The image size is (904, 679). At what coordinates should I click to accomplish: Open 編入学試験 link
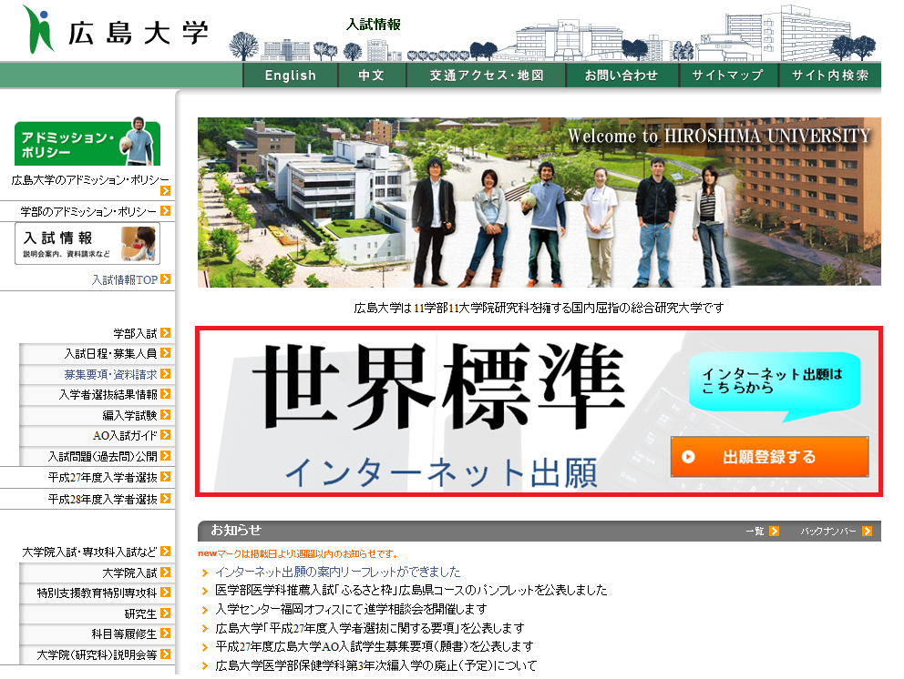pos(129,415)
